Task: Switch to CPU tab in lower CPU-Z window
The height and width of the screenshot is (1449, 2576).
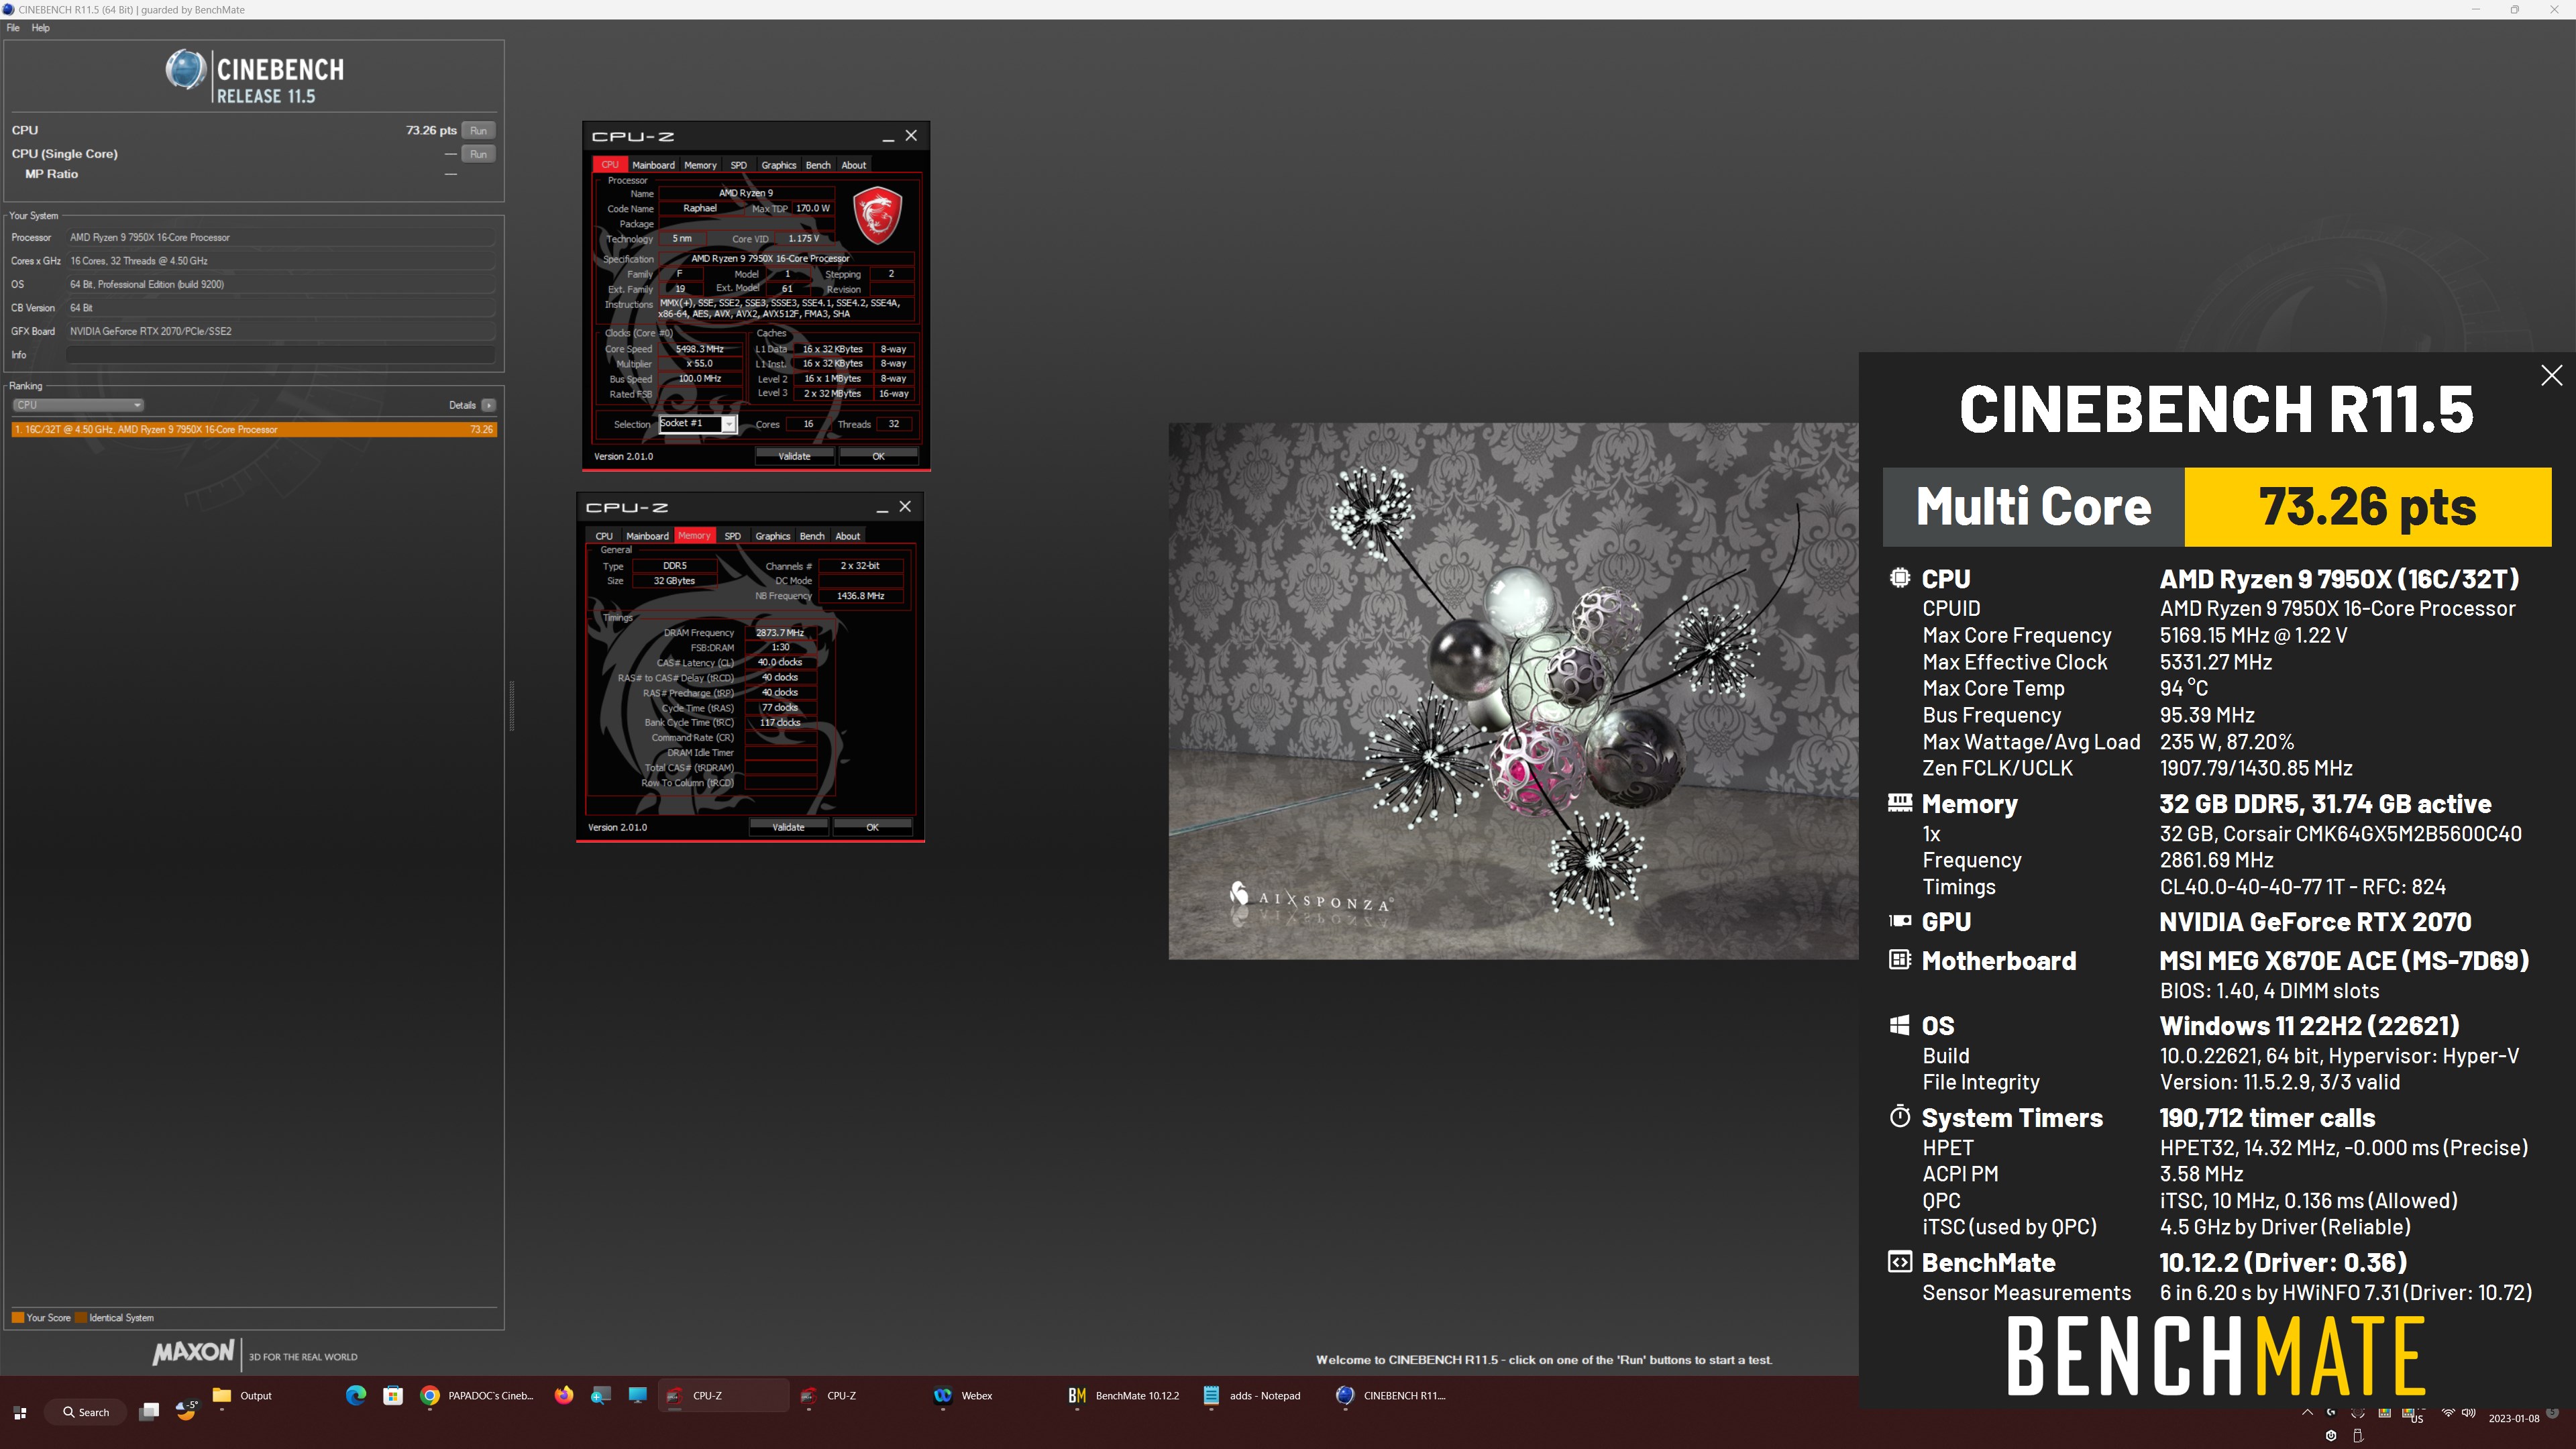Action: pyautogui.click(x=604, y=536)
